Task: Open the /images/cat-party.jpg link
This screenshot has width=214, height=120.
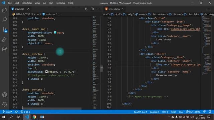Action: (186, 64)
